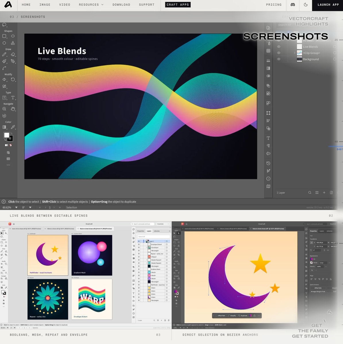Open the Pricing link in header
Viewport: 343px width, 344px height.
pyautogui.click(x=274, y=5)
